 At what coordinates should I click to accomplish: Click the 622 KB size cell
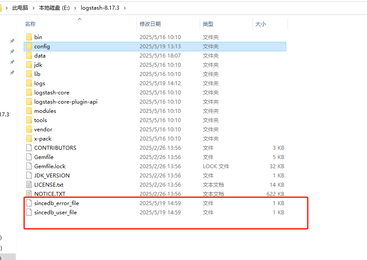(x=275, y=194)
